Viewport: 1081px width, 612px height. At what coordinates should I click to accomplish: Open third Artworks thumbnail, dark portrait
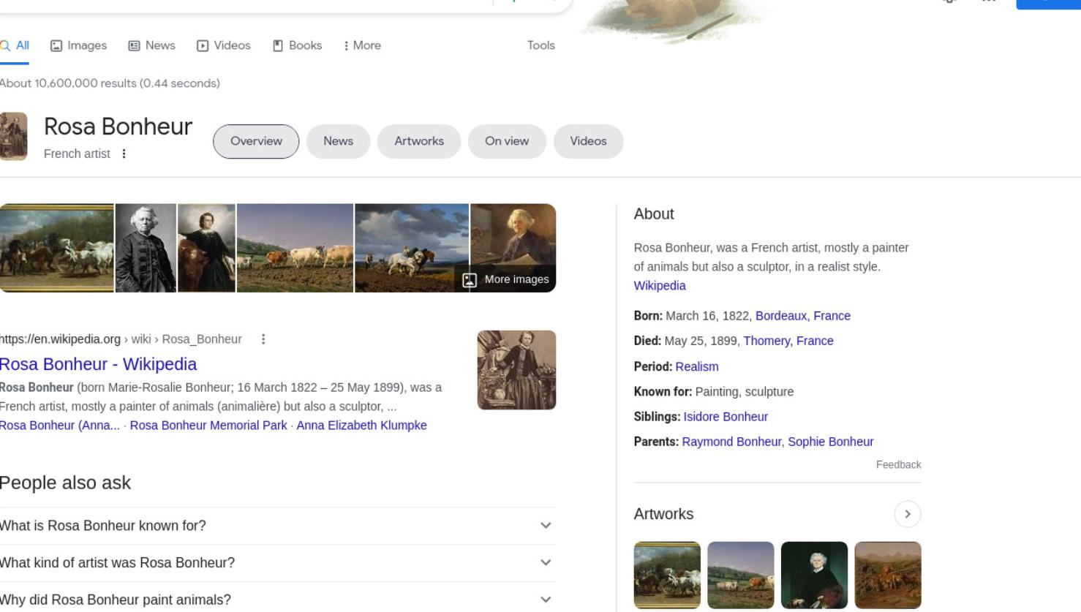point(814,575)
